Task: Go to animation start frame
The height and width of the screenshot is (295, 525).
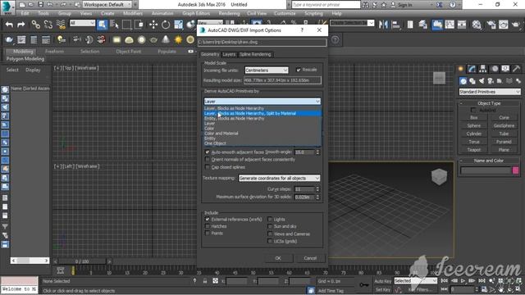Action: tap(445, 281)
